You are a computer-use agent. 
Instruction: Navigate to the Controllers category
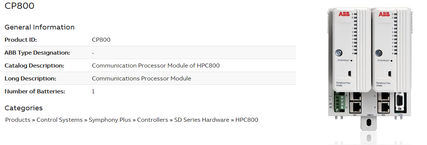coord(152,120)
